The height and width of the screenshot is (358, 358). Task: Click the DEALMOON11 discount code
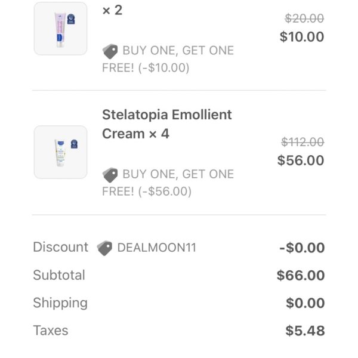157,248
